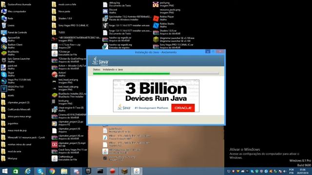The width and height of the screenshot is (312, 175).
Task: Click the Java installation progress bar
Action: [x=156, y=73]
